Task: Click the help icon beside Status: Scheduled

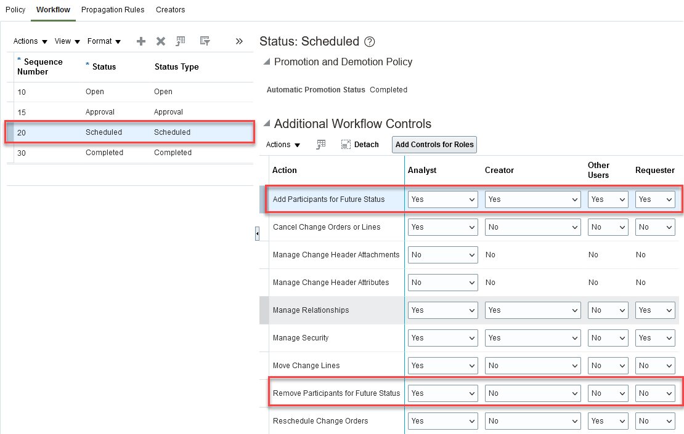Action: pos(370,42)
